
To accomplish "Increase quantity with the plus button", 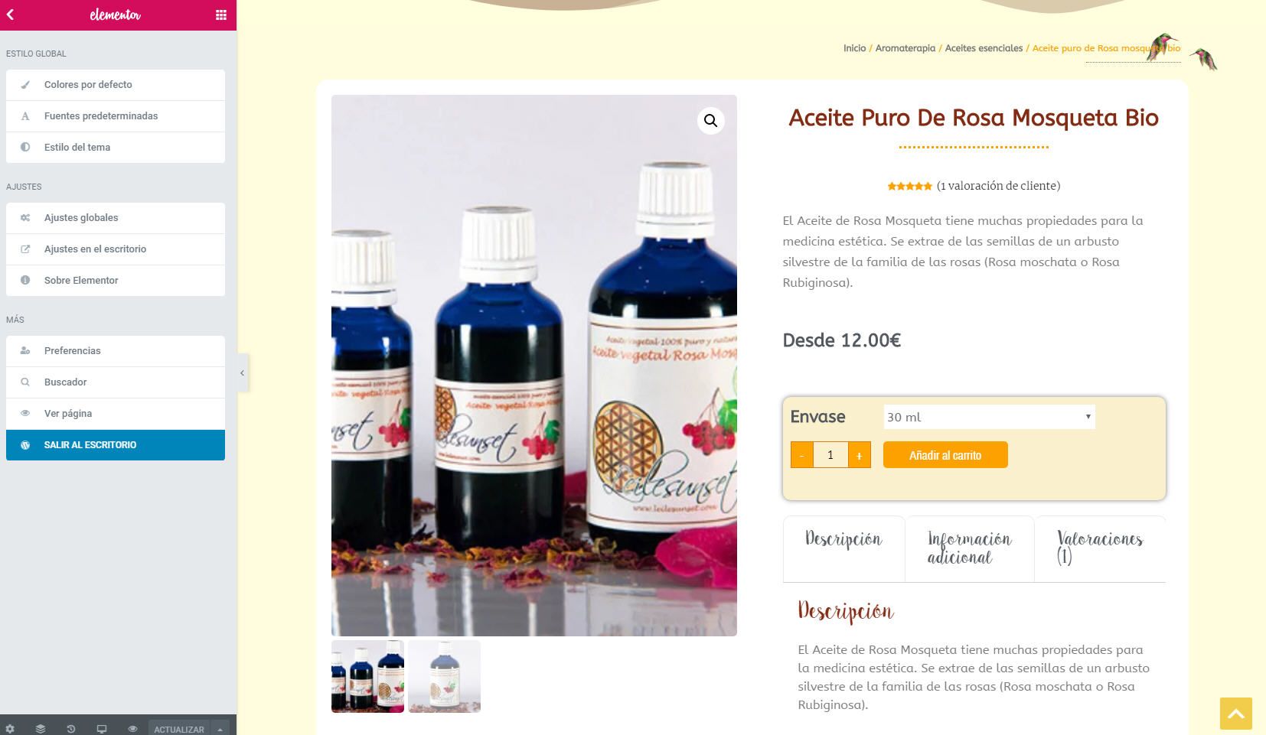I will pyautogui.click(x=859, y=455).
